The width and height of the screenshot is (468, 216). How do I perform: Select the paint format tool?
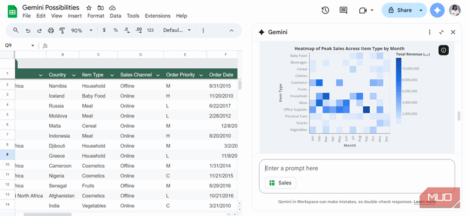(62, 30)
